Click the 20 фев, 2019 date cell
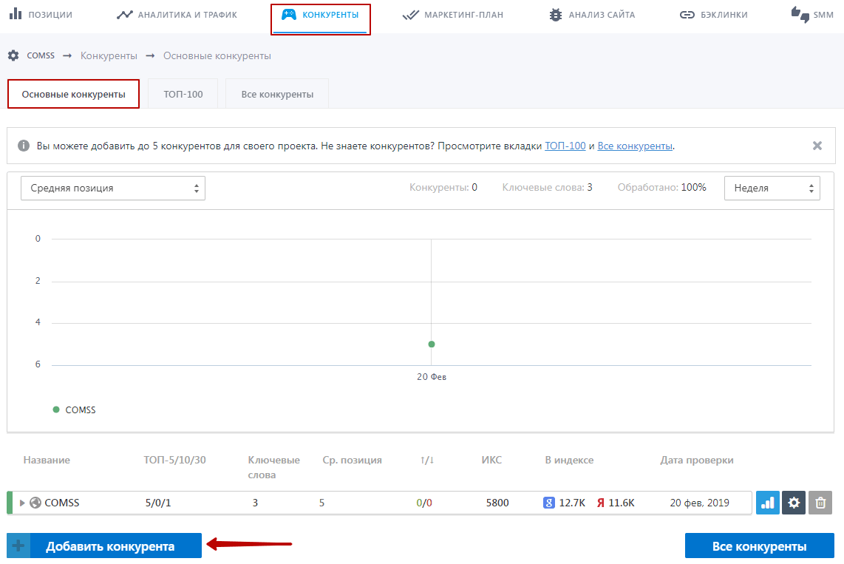Screen dimensions: 844x564 tap(700, 503)
